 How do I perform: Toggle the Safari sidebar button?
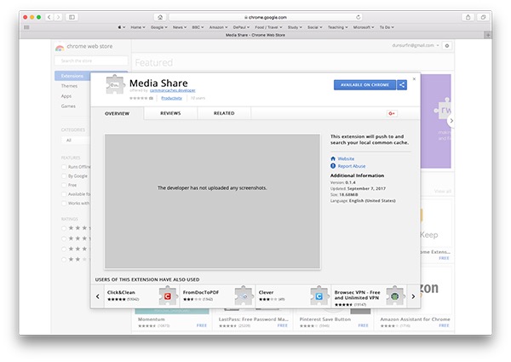coord(72,16)
